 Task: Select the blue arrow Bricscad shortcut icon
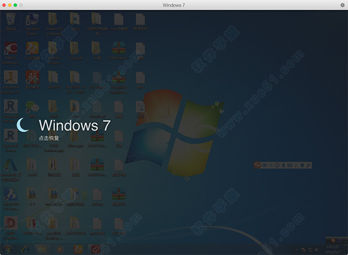(x=10, y=199)
